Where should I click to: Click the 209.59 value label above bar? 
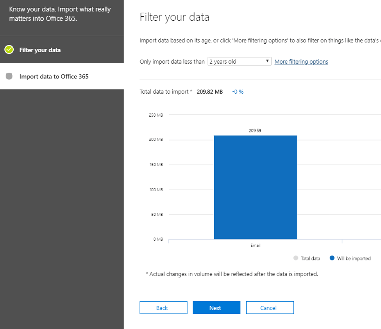(255, 131)
